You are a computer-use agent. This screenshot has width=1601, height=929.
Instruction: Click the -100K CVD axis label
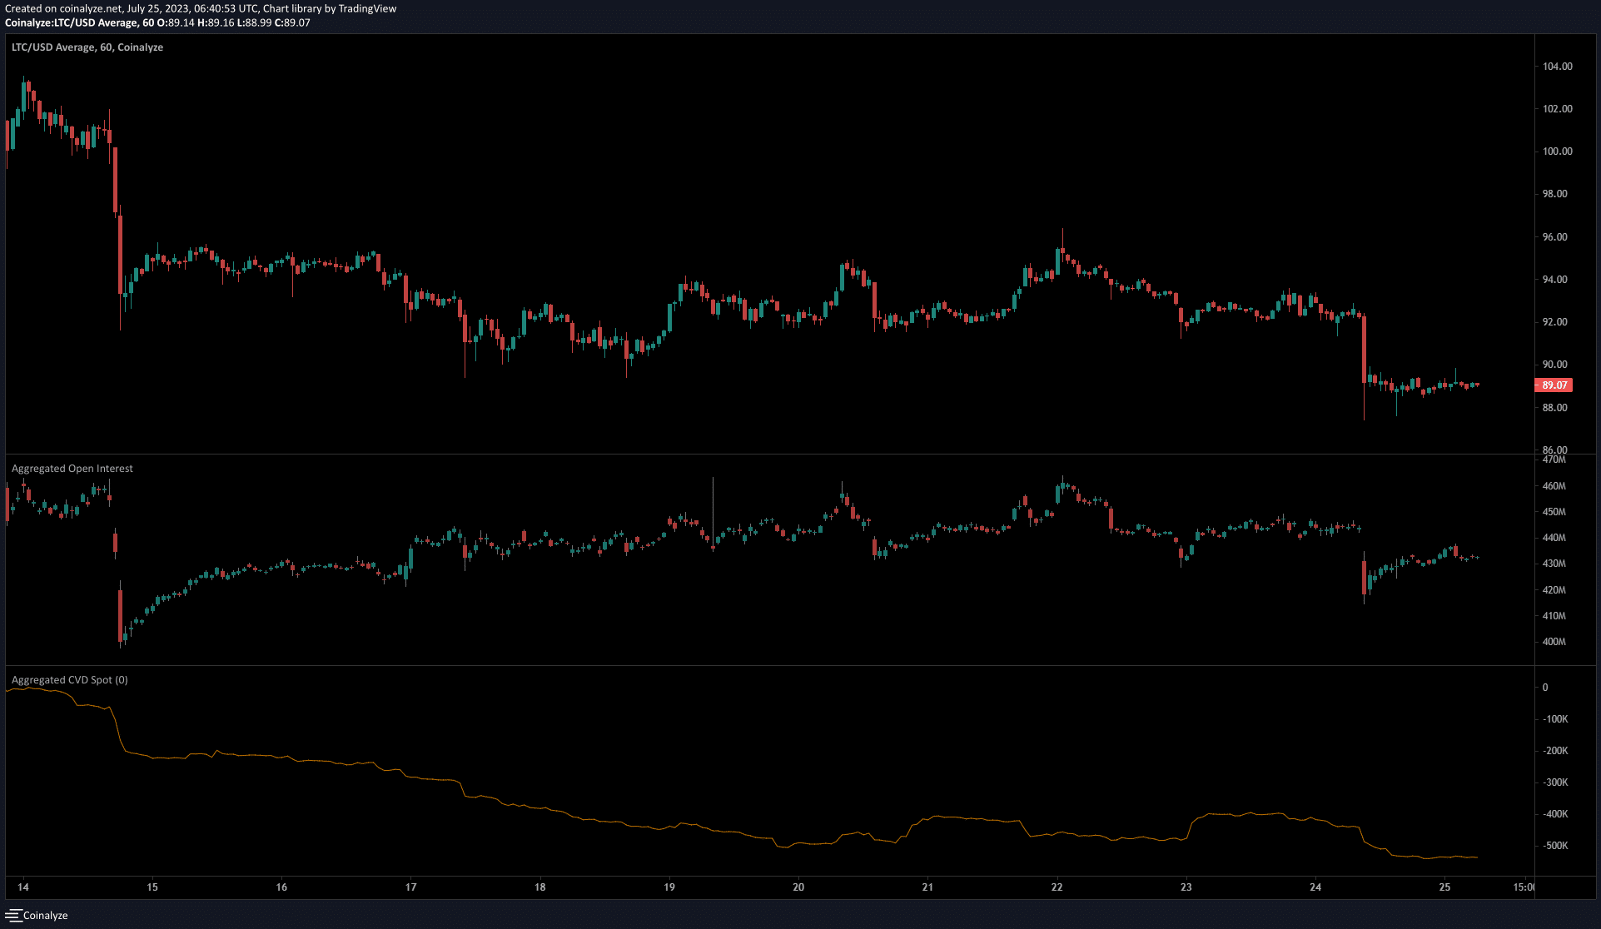tap(1555, 719)
